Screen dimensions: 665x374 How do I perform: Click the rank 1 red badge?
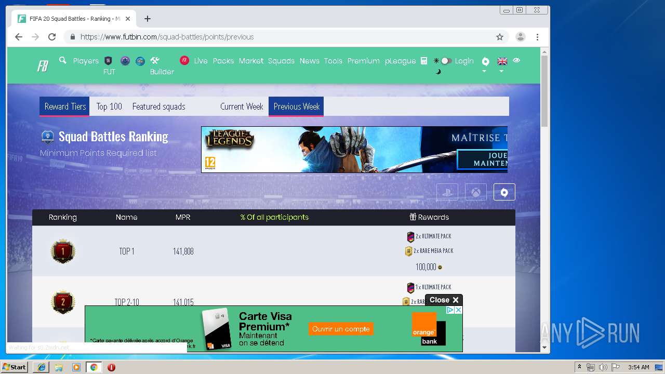[63, 251]
